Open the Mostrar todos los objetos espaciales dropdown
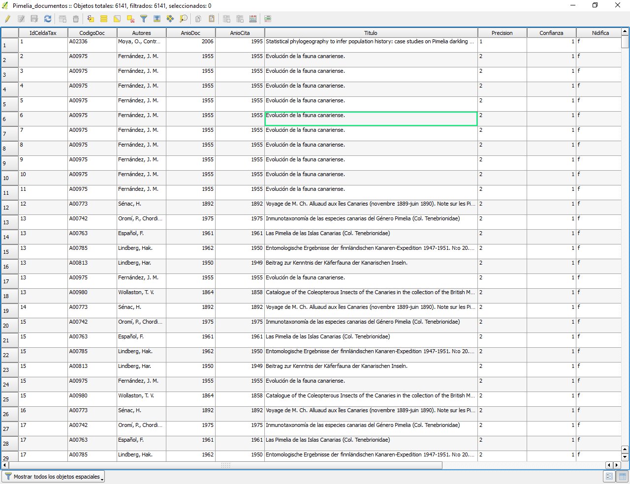Viewport: 630px width, 484px height. (x=54, y=477)
